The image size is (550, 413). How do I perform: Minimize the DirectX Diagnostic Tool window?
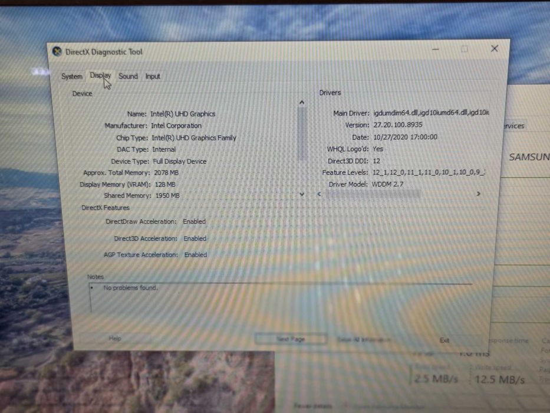[x=436, y=49]
